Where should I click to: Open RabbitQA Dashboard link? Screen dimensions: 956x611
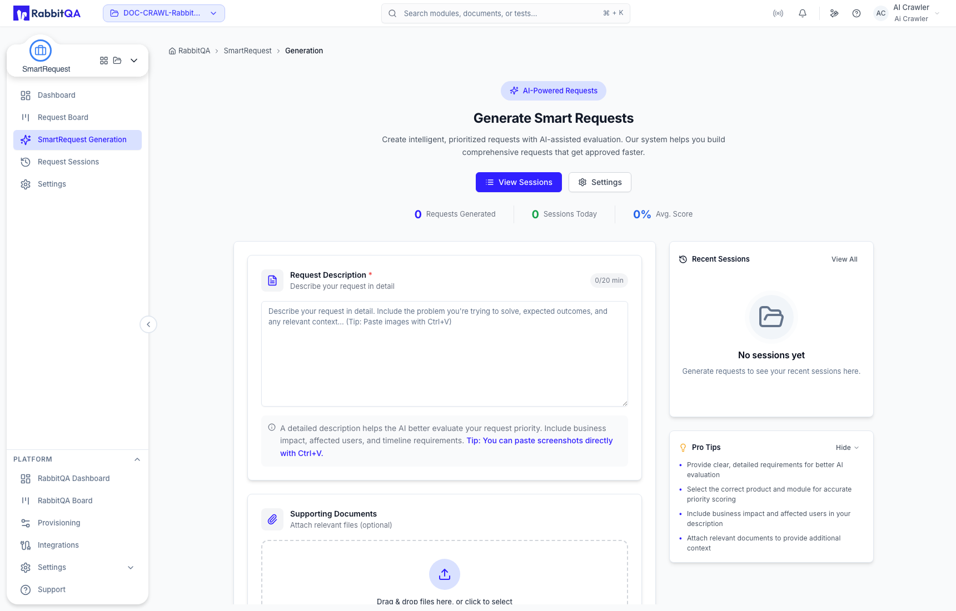77,479
